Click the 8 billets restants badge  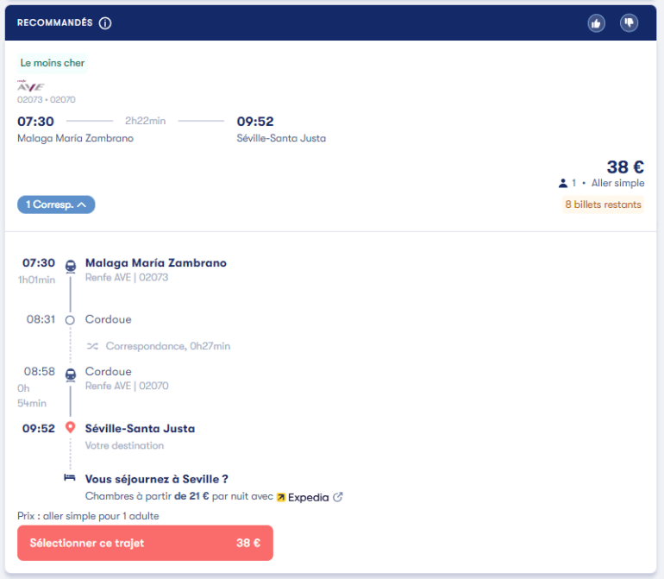click(603, 205)
